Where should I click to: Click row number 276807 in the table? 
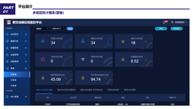point(48,104)
